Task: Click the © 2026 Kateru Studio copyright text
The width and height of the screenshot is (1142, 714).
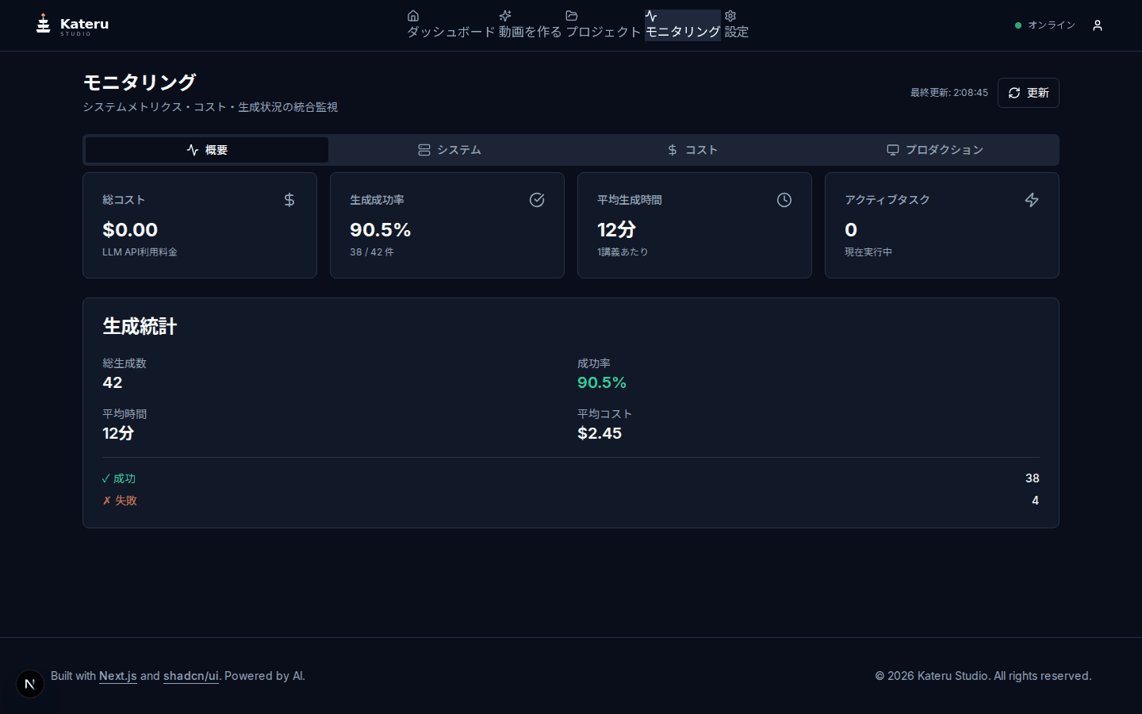Action: pyautogui.click(x=983, y=676)
